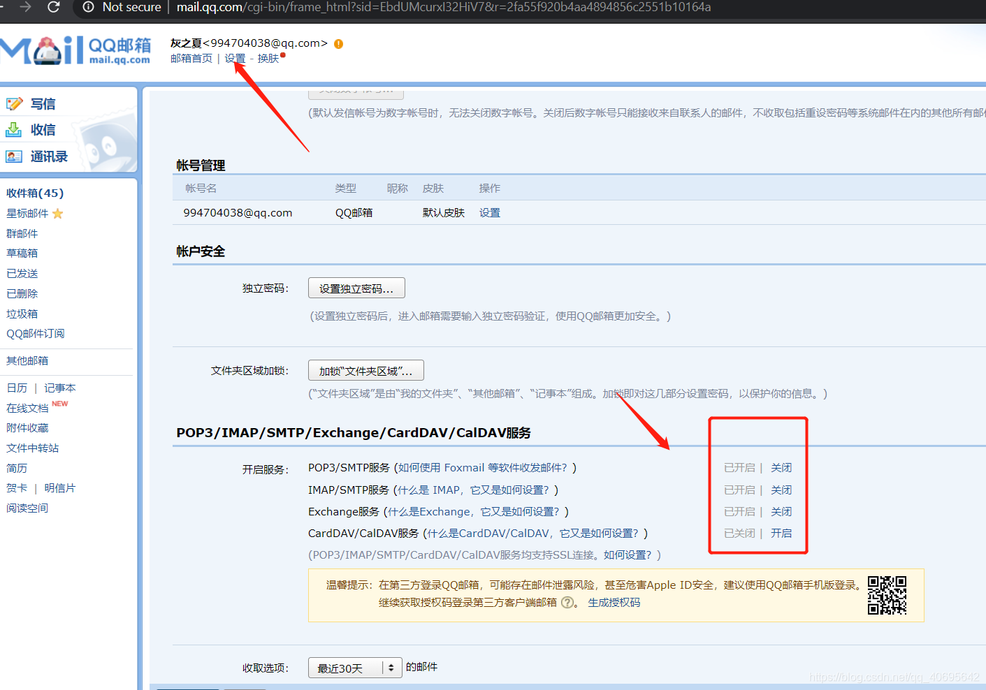This screenshot has width=986, height=690.
Task: Open 记事本 in the sidebar
Action: [x=60, y=388]
